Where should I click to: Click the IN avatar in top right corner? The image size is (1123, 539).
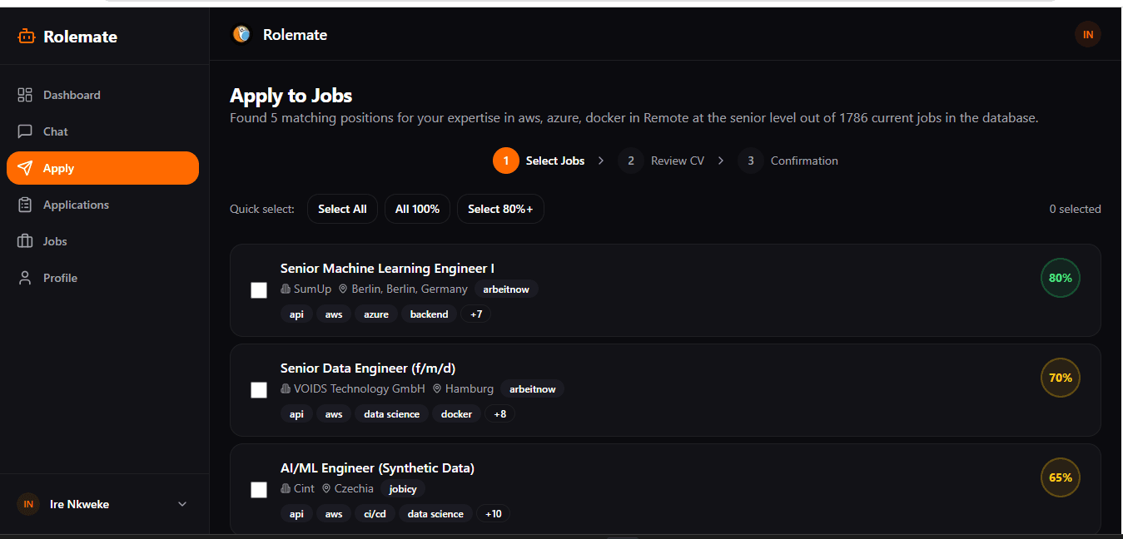1088,34
